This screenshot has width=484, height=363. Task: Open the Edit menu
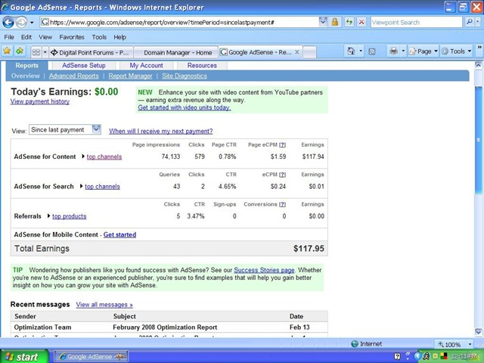pos(26,37)
